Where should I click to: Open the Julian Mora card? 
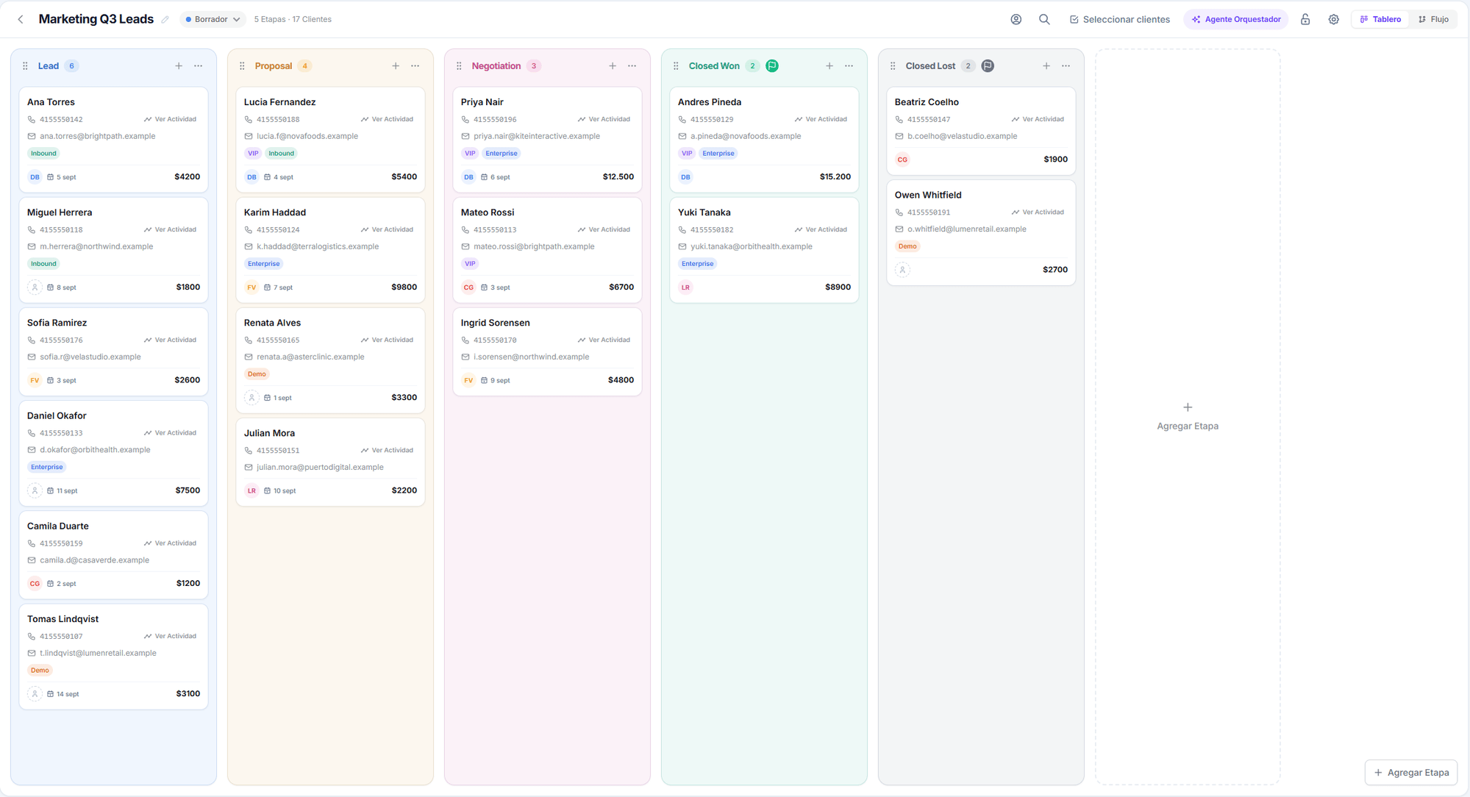pyautogui.click(x=331, y=462)
